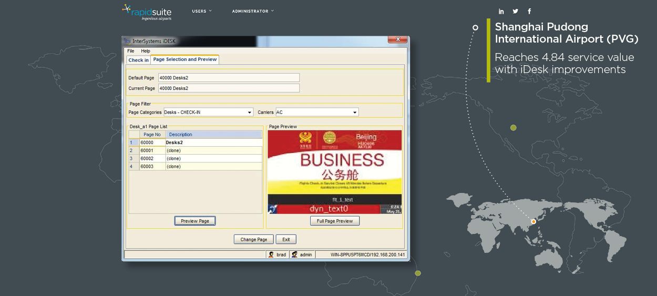The width and height of the screenshot is (657, 296).
Task: Switch to the Check in tab
Action: click(x=139, y=60)
